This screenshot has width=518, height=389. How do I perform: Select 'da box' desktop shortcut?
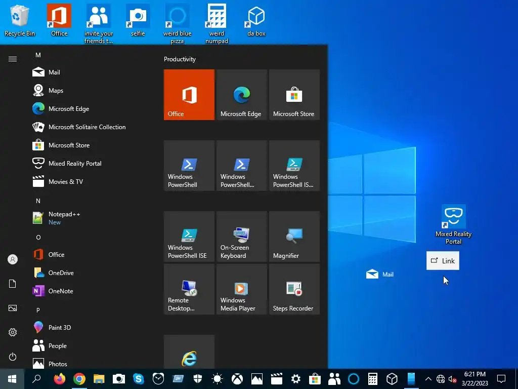(256, 20)
